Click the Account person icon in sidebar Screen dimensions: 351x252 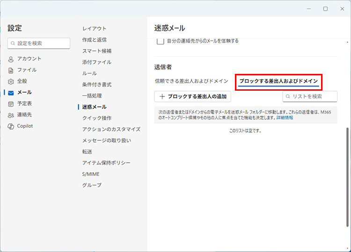(x=11, y=59)
